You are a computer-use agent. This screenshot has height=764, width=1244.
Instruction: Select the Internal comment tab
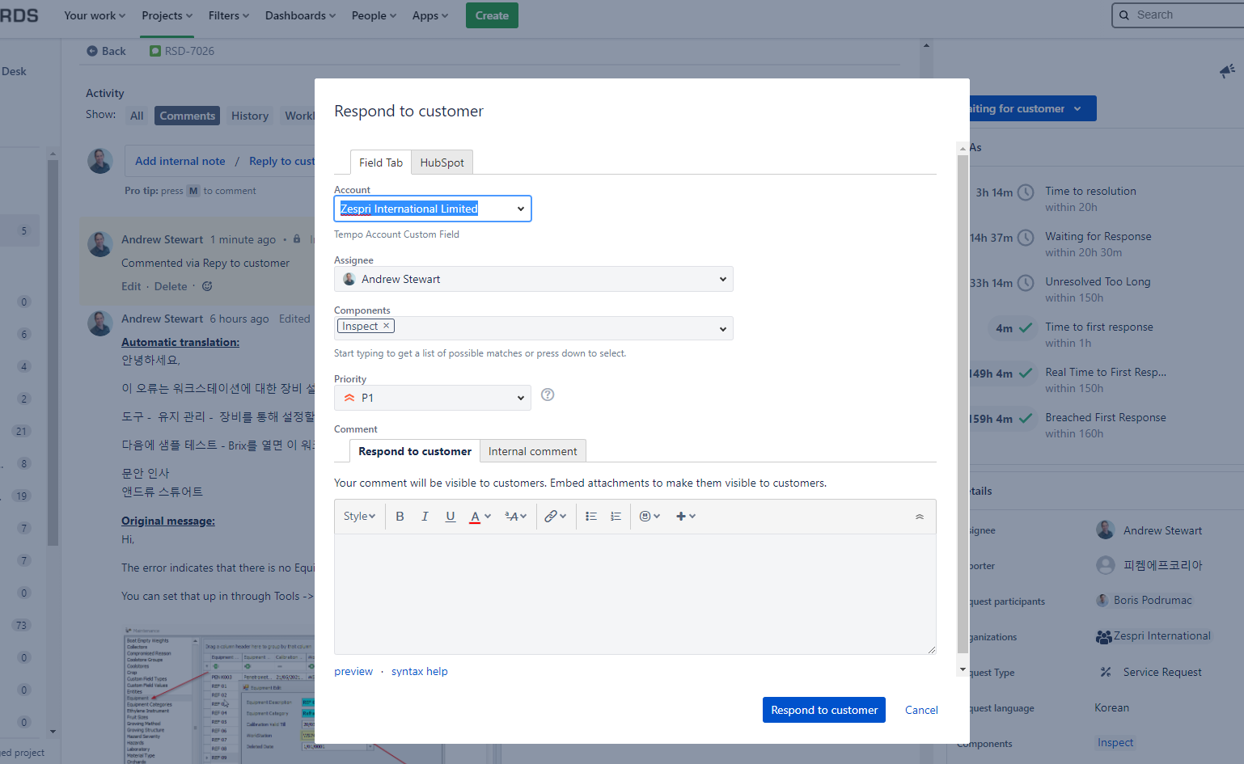[x=532, y=451]
